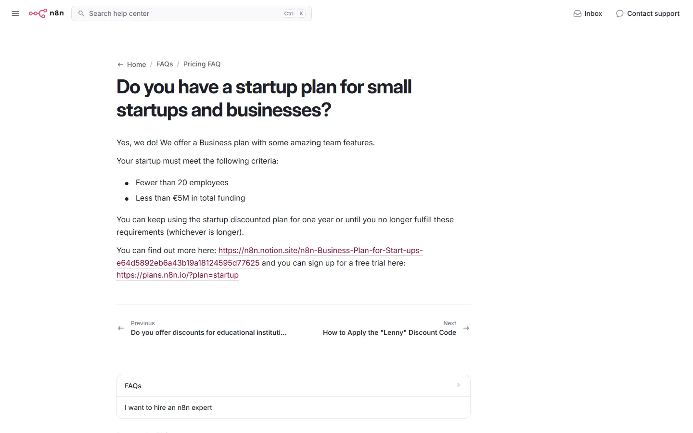Click the back arrow beside Home breadcrumb
Viewport: 693px width, 433px height.
120,64
